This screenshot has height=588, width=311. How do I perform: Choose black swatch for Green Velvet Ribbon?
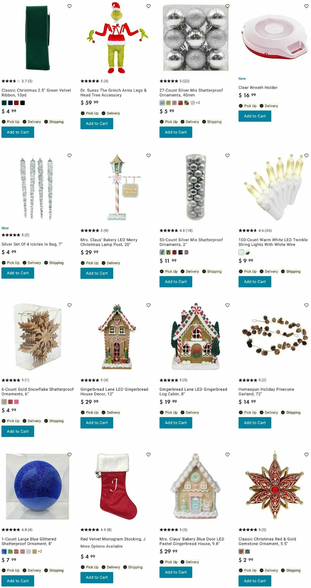click(23, 103)
